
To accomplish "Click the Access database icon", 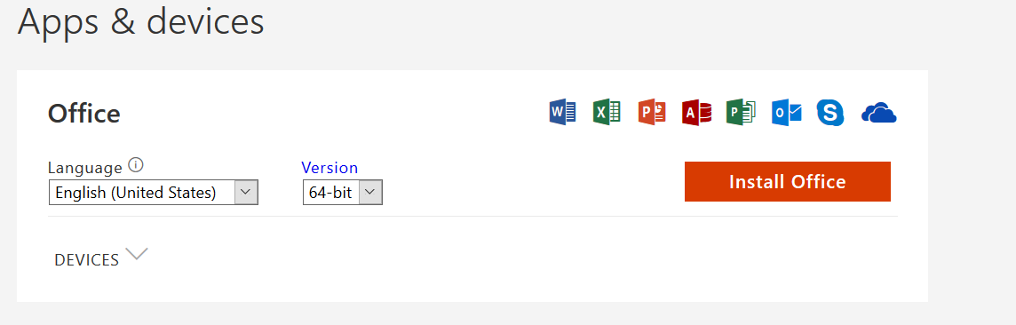I will (696, 113).
